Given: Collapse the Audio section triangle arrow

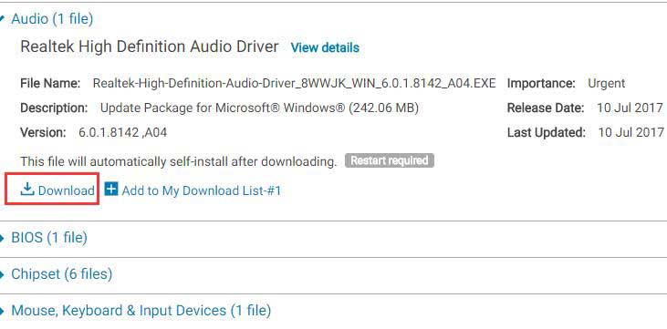Looking at the screenshot, I should pyautogui.click(x=2, y=19).
